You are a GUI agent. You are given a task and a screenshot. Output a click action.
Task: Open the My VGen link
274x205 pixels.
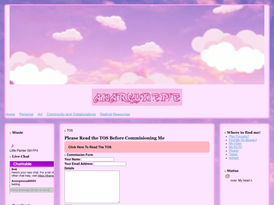click(235, 144)
